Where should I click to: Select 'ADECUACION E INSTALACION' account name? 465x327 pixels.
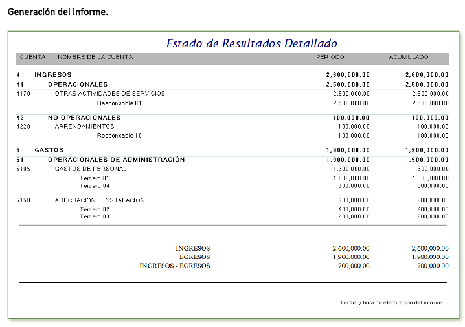[x=100, y=200]
